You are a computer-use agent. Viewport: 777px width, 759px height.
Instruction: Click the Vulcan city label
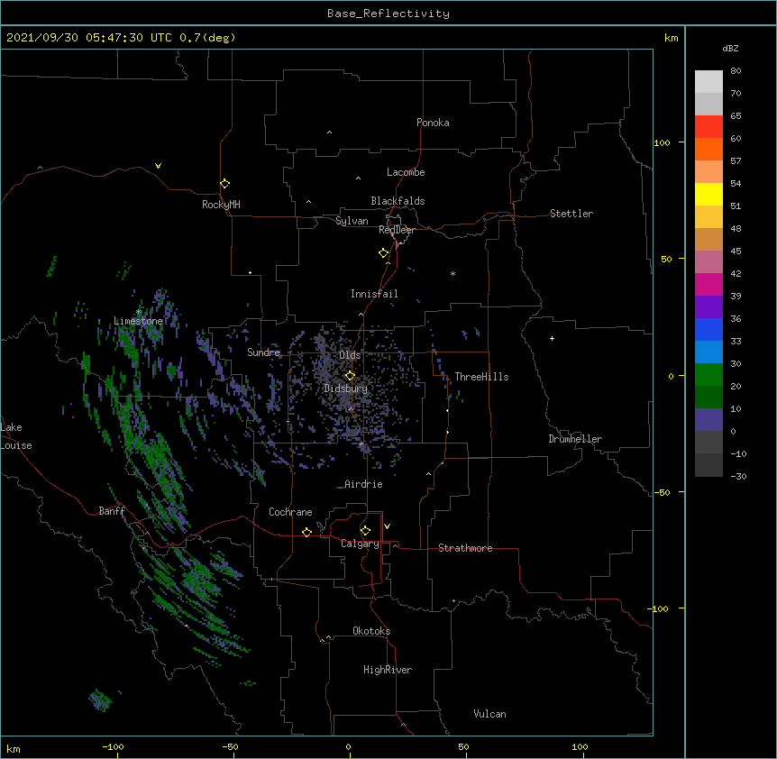(489, 714)
